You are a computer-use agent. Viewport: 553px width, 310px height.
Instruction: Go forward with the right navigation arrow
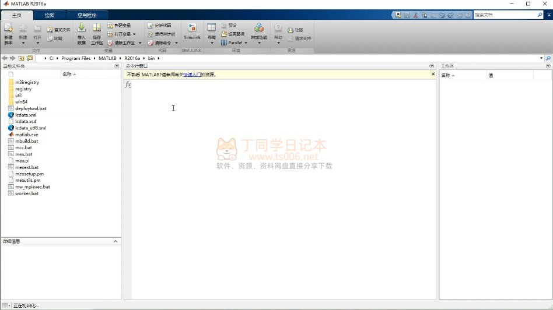point(13,58)
